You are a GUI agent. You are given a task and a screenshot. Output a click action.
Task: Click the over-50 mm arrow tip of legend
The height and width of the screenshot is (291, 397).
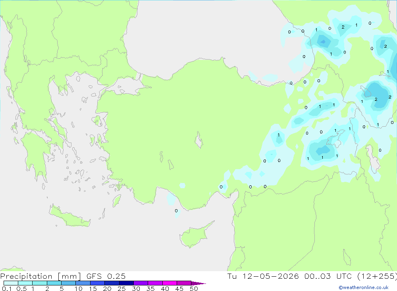click(198, 283)
